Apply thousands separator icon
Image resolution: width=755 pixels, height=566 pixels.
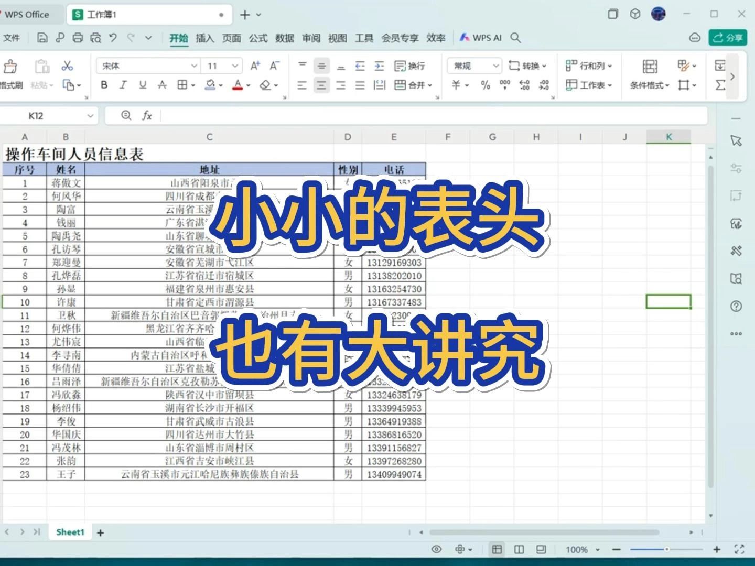pos(505,85)
